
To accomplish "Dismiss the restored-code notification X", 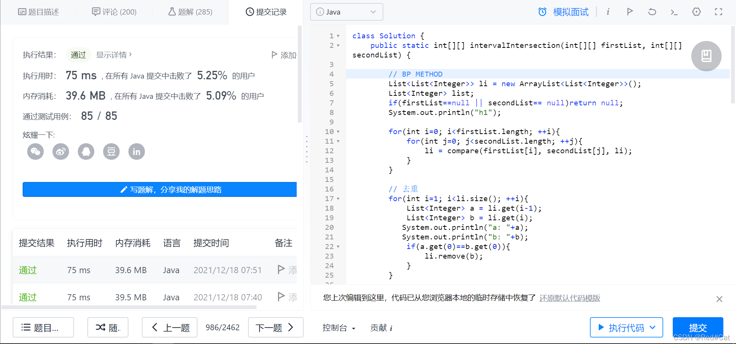I will click(719, 299).
